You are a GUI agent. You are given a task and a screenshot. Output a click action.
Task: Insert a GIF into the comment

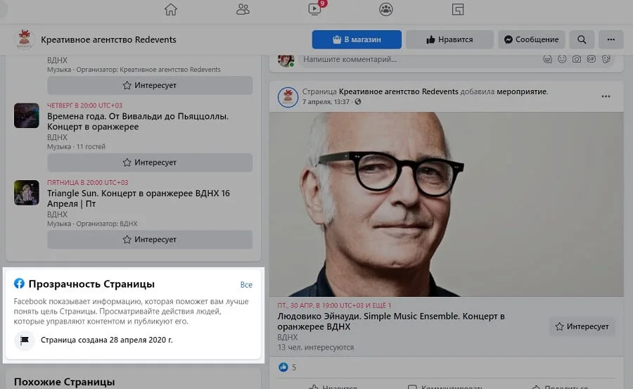592,60
